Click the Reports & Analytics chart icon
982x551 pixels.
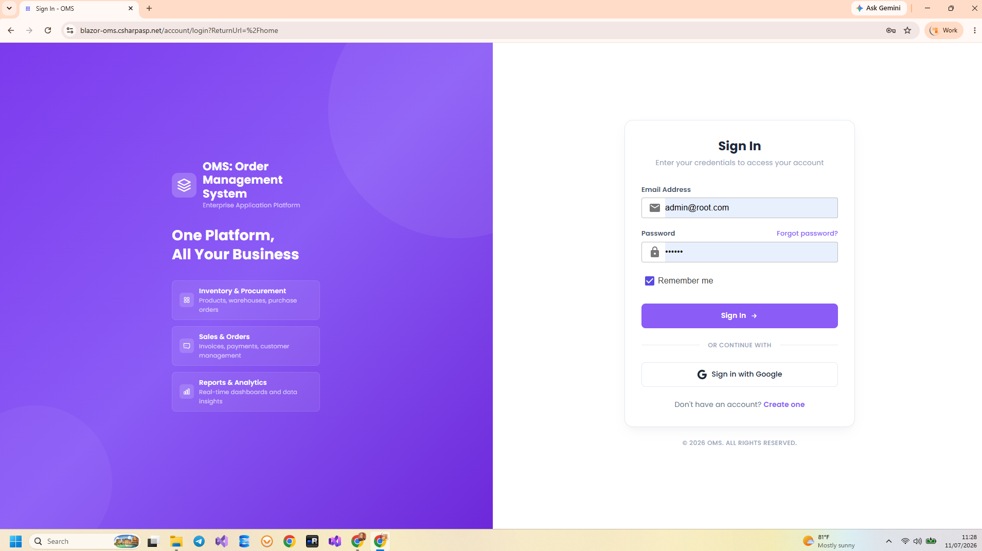tap(187, 392)
